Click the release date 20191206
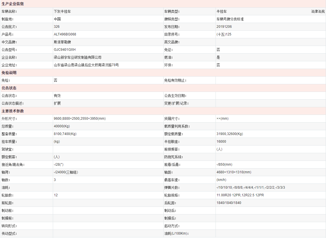The width and height of the screenshot is (326, 238). [x=224, y=27]
